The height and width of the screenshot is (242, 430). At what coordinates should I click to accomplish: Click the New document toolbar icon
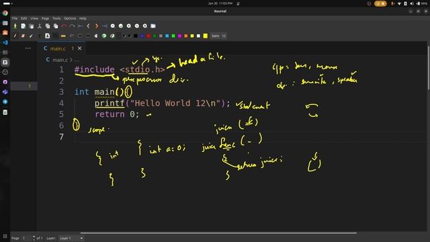(x=24, y=26)
